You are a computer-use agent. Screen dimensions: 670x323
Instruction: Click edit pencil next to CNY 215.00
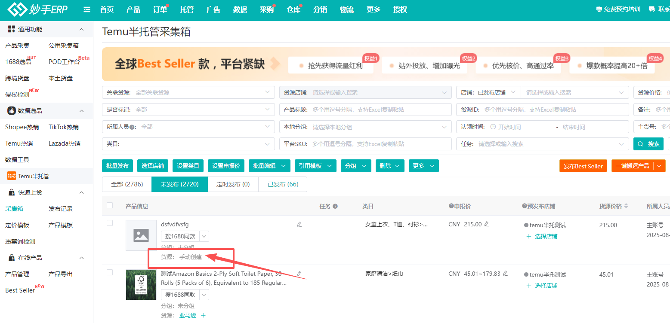tap(487, 224)
